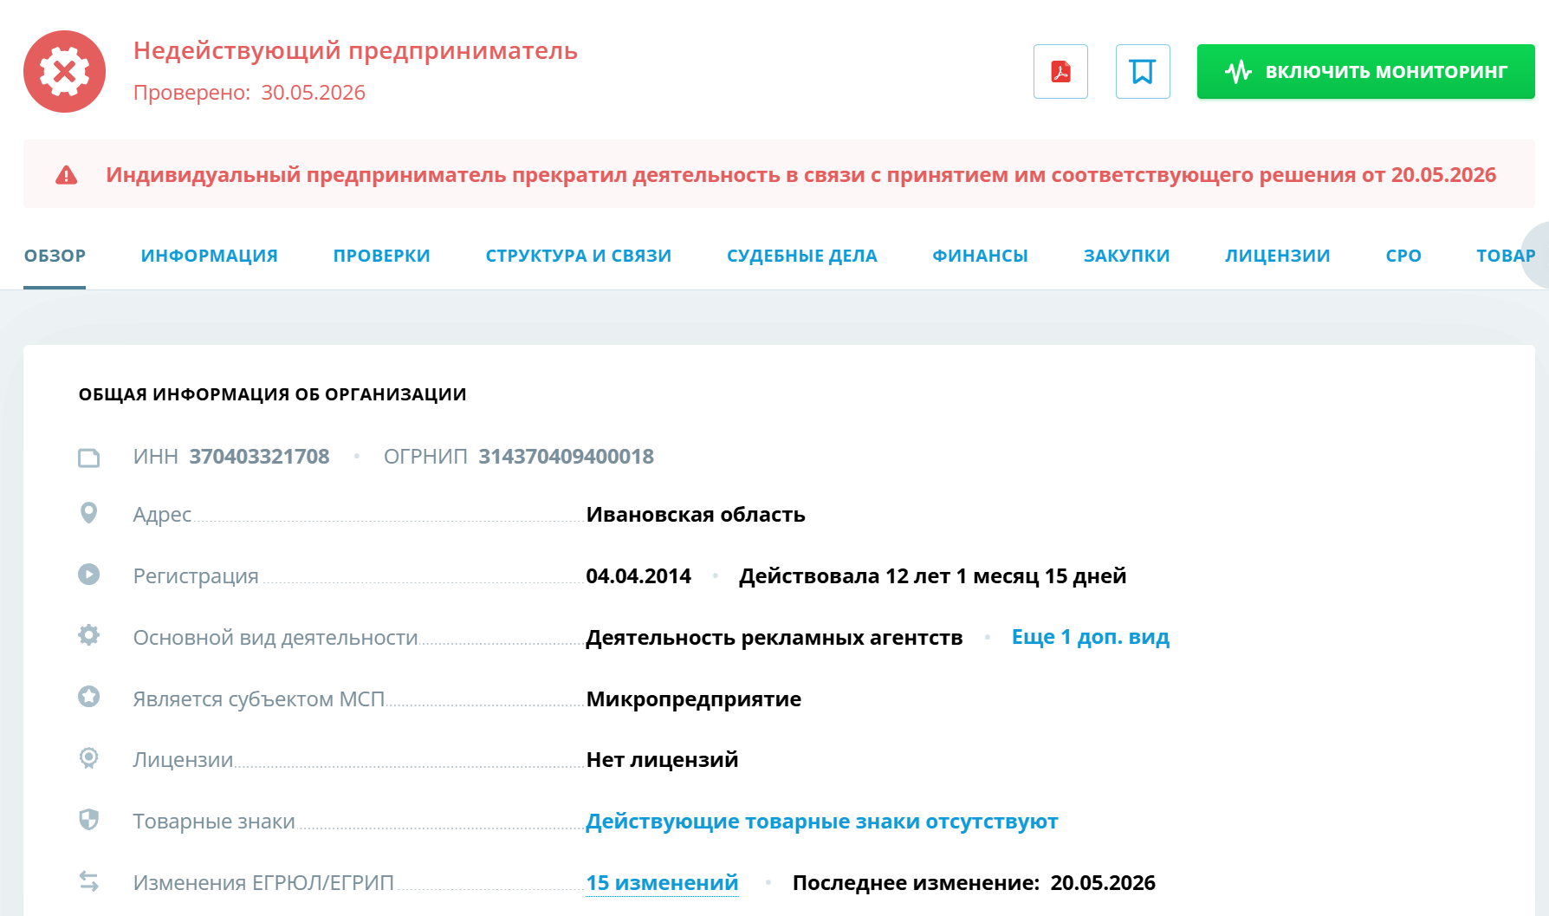The width and height of the screenshot is (1549, 916).
Task: Open Действующие товарные знаки отсутствуют link
Action: 822,822
